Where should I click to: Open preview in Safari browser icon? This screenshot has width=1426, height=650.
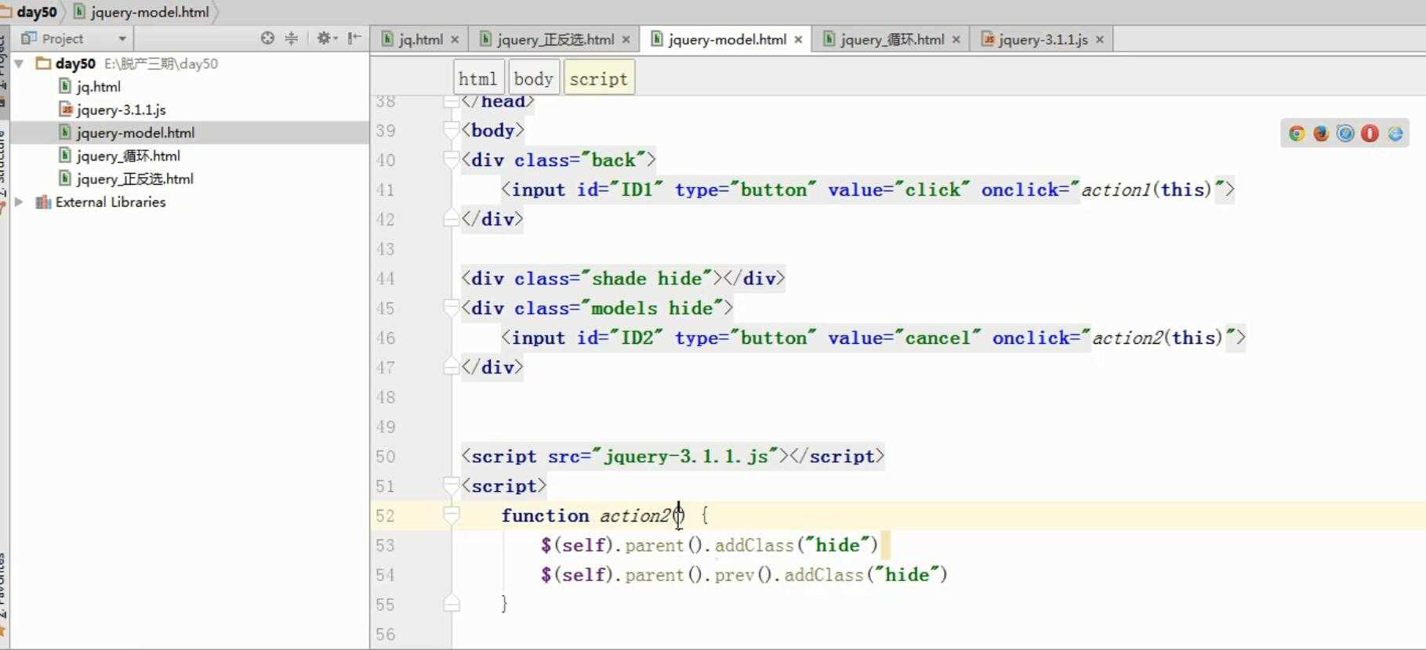coord(1345,134)
